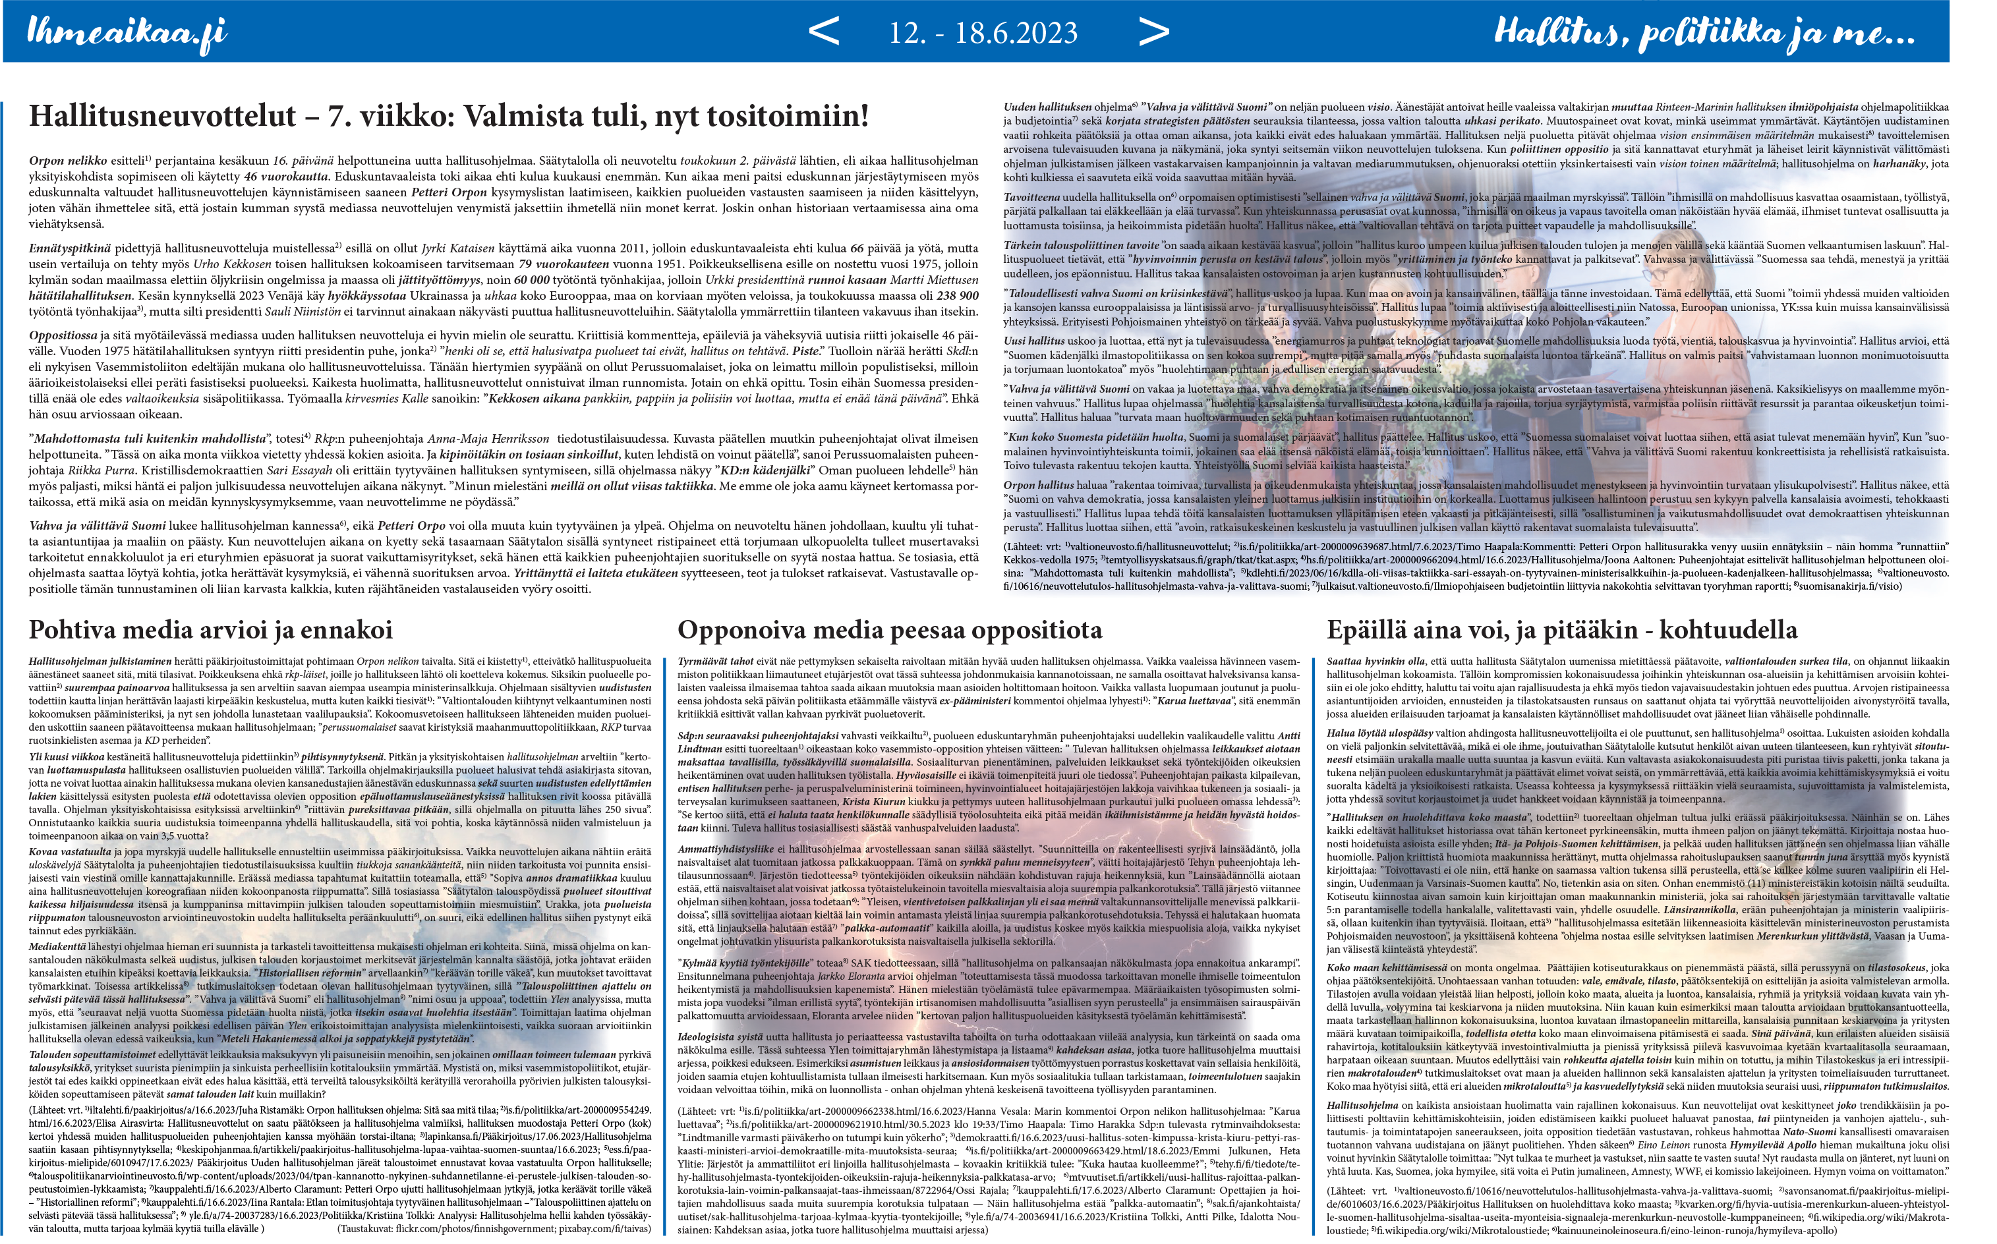
Task: Click the Lähteet source list in the right column
Action: coord(1637,1210)
